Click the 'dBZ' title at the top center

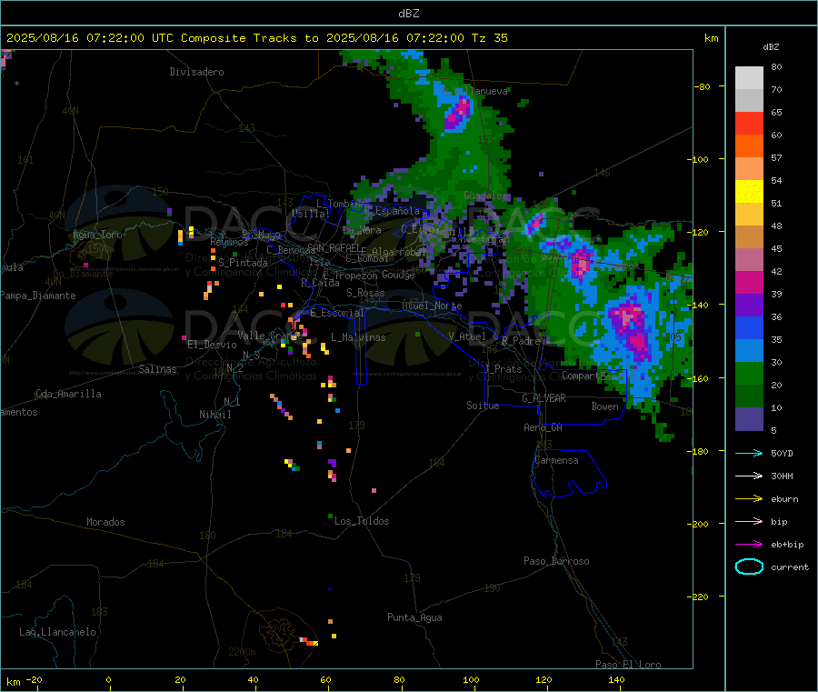click(x=408, y=14)
